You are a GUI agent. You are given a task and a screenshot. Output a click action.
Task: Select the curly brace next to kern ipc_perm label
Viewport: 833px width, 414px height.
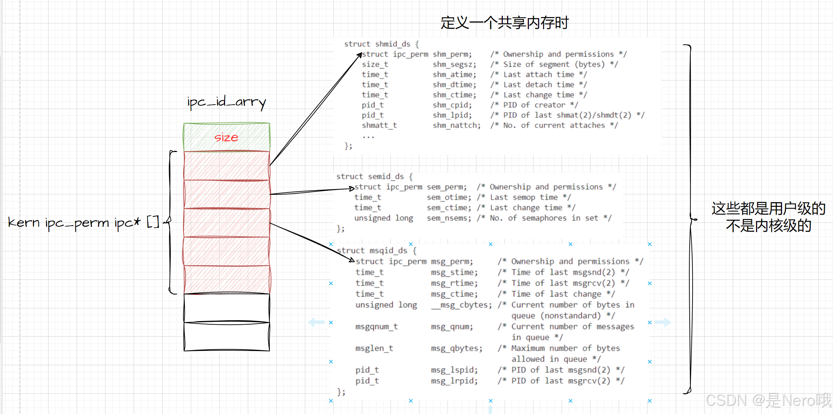171,222
